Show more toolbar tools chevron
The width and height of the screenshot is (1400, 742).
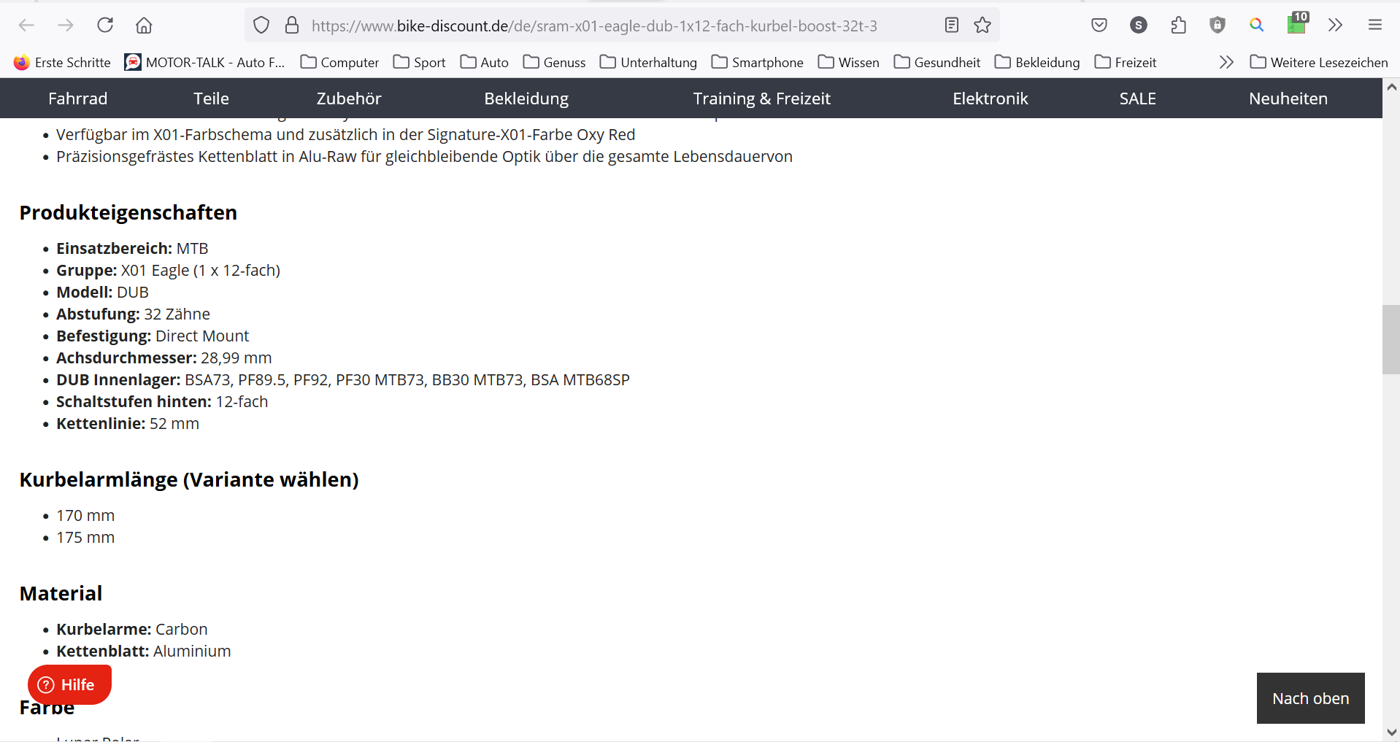[1336, 26]
